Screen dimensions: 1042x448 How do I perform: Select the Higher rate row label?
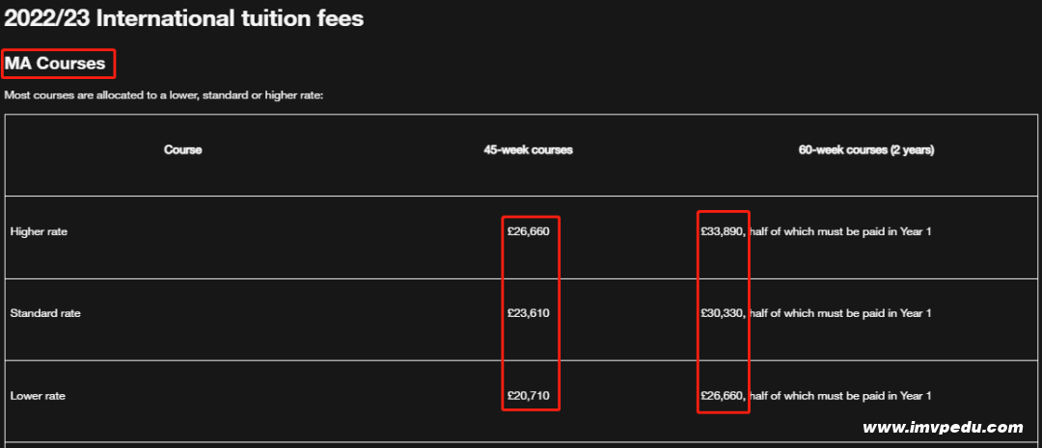click(39, 231)
